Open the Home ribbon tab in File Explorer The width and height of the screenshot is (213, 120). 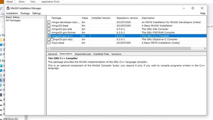(10, 2)
